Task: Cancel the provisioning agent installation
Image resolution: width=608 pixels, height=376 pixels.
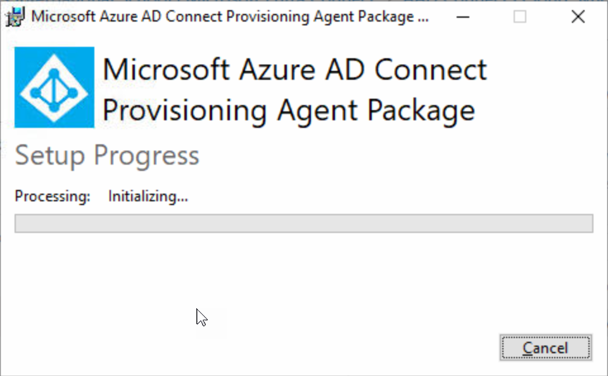Action: [x=545, y=348]
